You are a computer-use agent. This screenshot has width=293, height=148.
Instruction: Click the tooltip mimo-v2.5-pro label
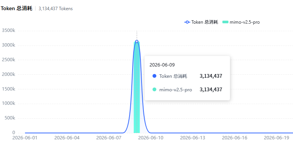[x=176, y=90]
